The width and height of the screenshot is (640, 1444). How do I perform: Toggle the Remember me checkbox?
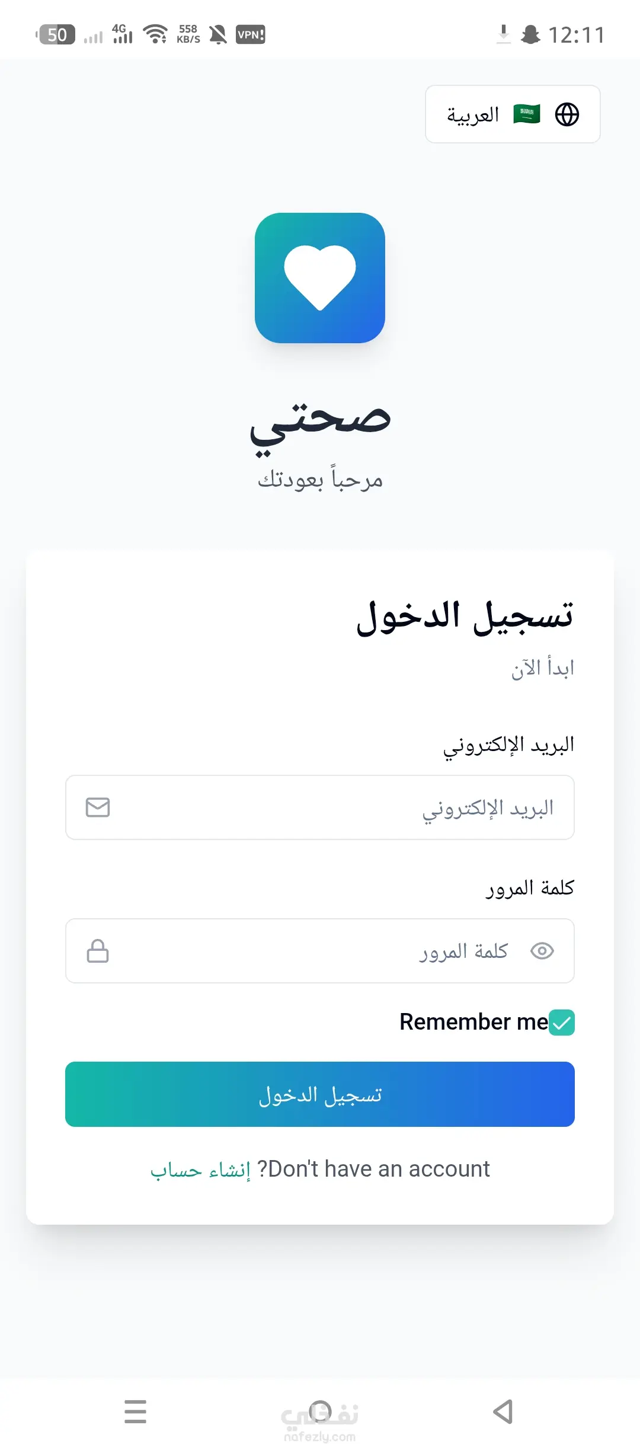tap(562, 1023)
